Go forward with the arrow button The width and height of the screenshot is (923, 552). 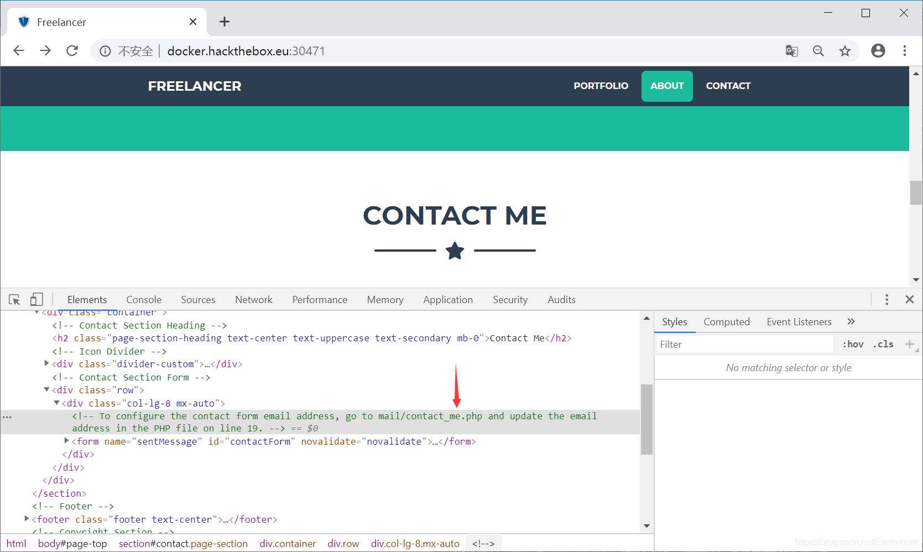(45, 51)
